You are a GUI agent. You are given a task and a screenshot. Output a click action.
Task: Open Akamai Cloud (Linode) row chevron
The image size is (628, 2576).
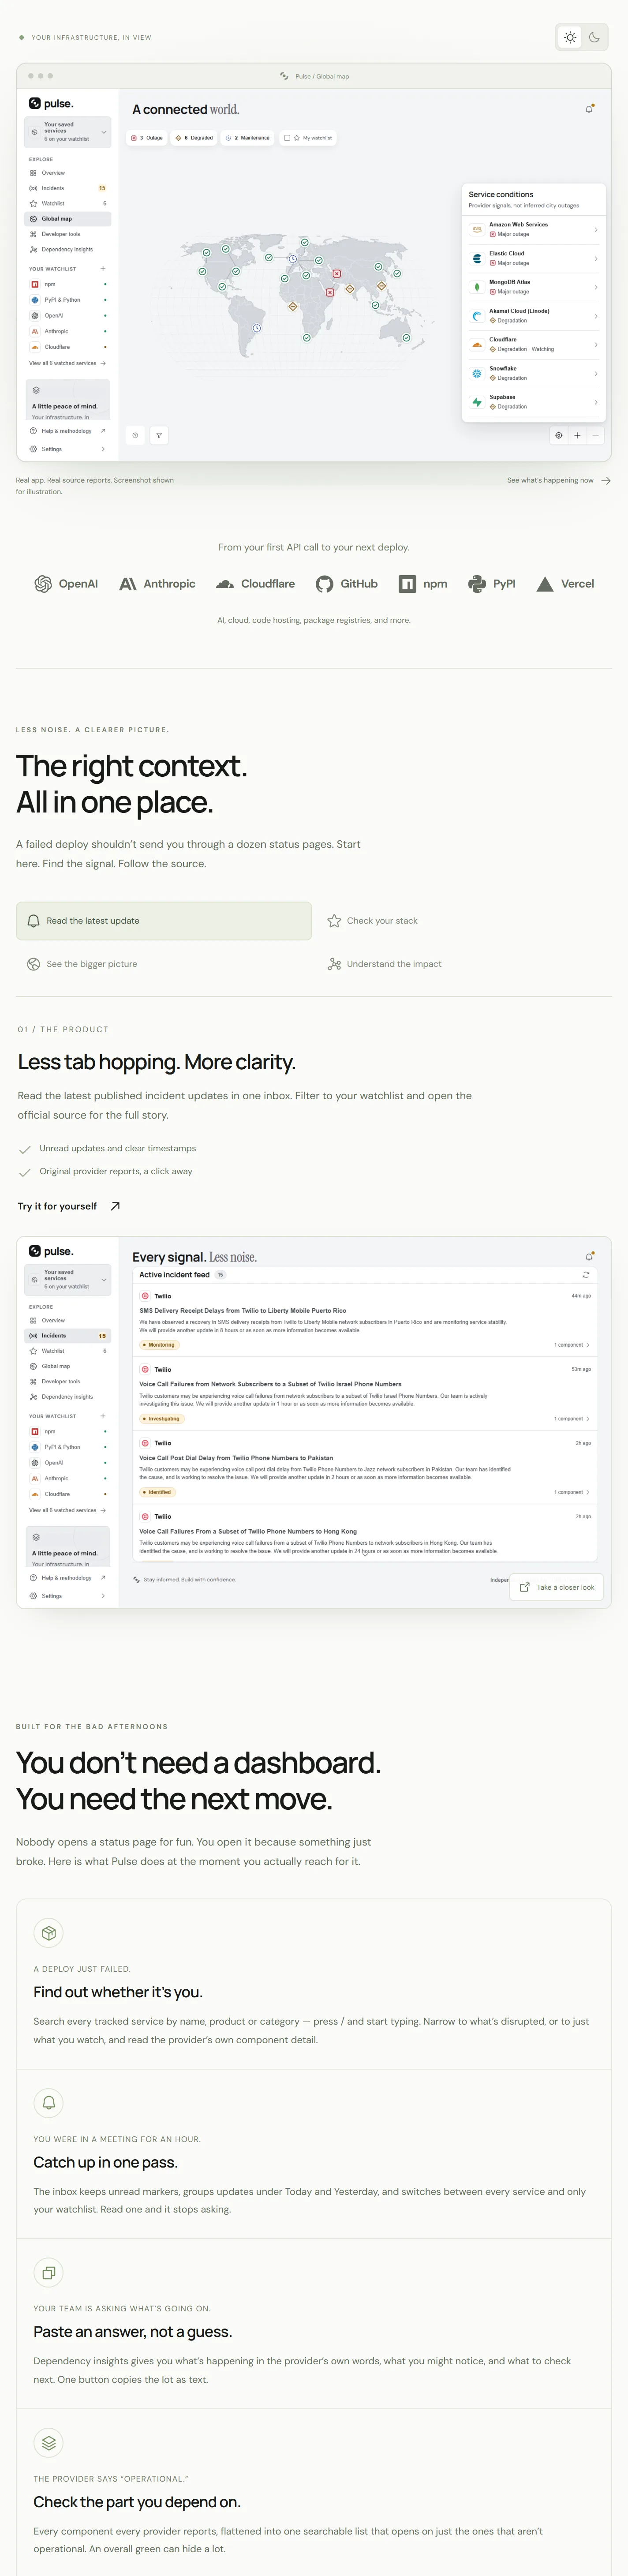596,316
